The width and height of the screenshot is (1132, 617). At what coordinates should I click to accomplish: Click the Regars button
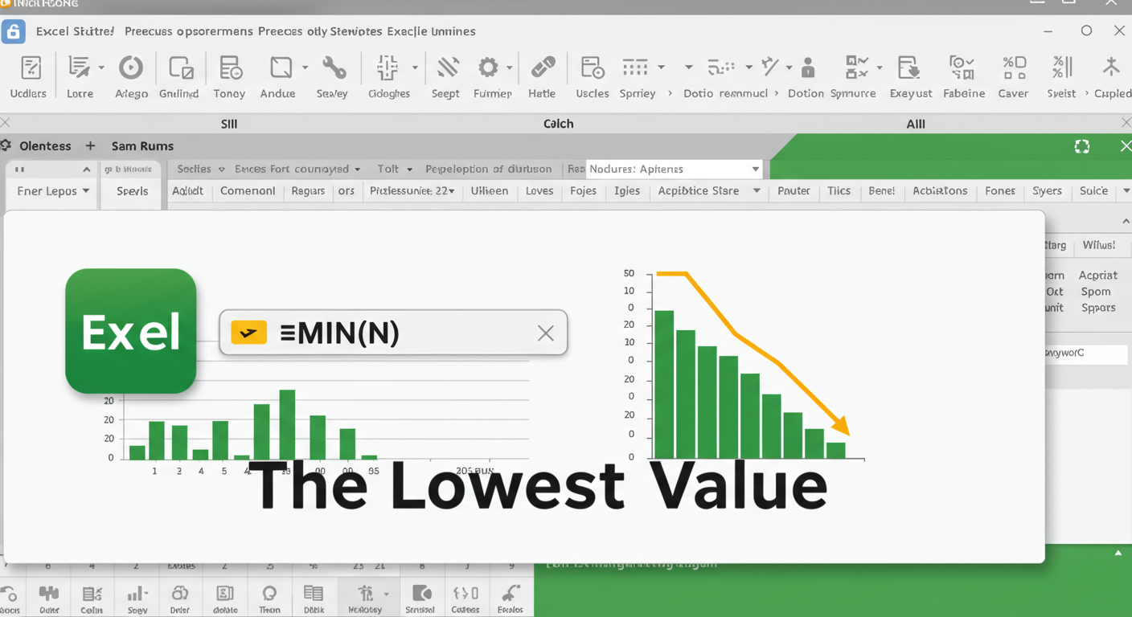click(x=309, y=191)
